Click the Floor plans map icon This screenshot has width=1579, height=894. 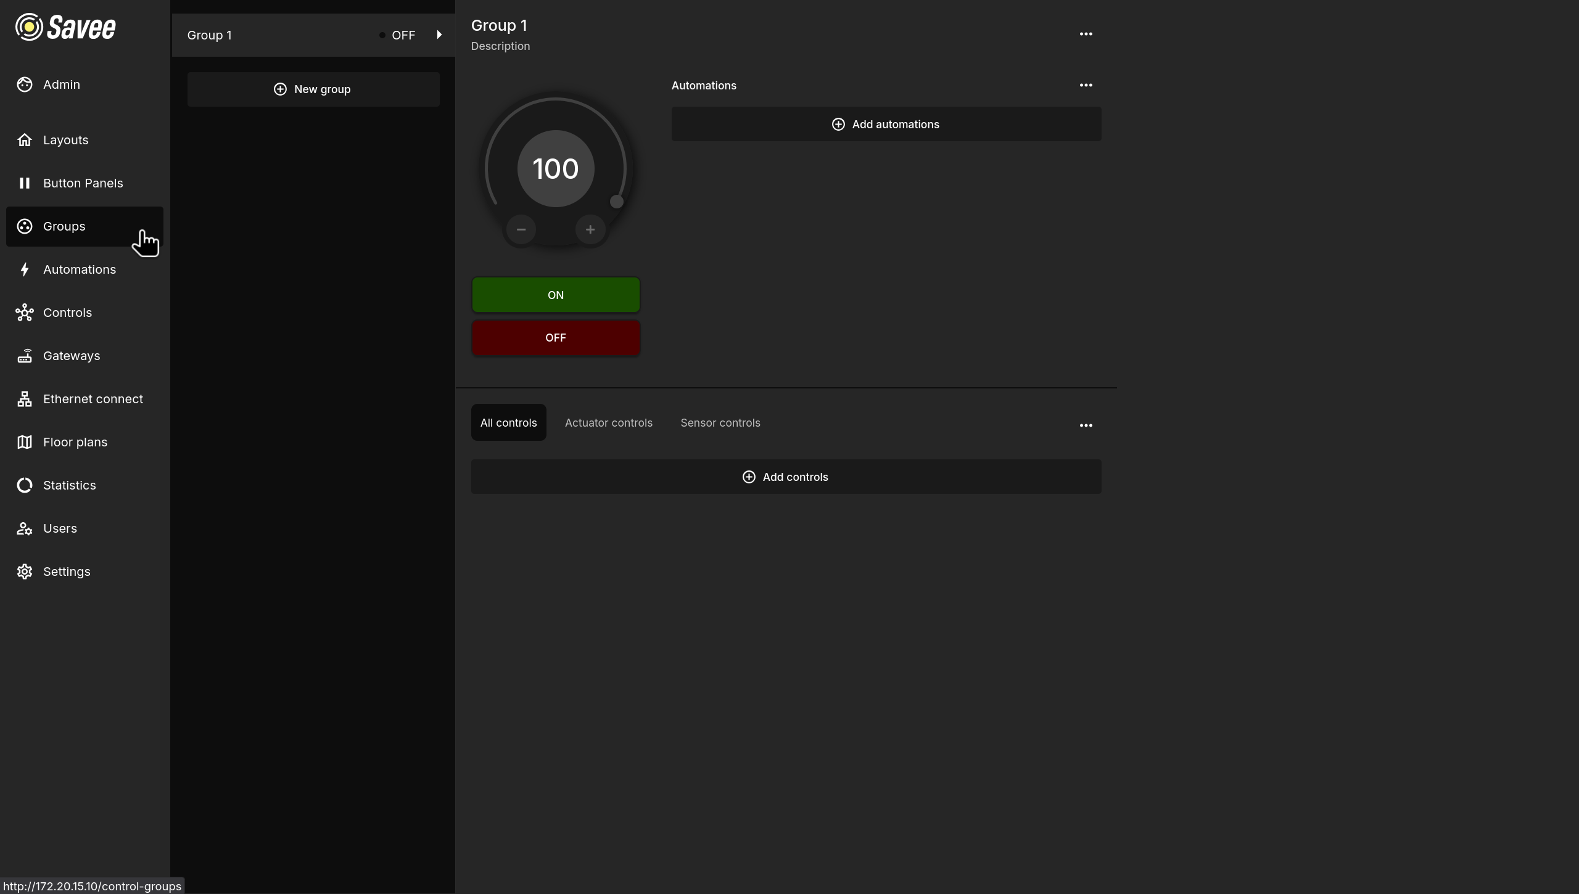point(25,442)
